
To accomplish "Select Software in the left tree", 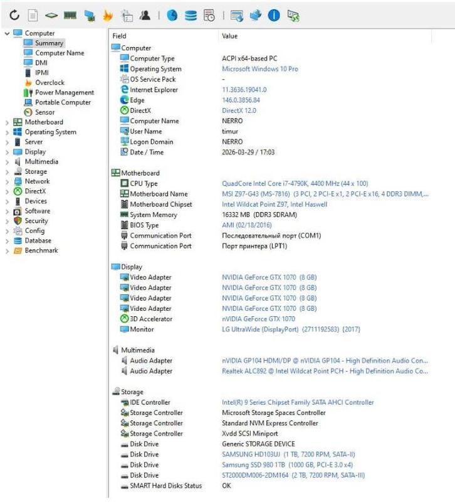I will [x=38, y=211].
